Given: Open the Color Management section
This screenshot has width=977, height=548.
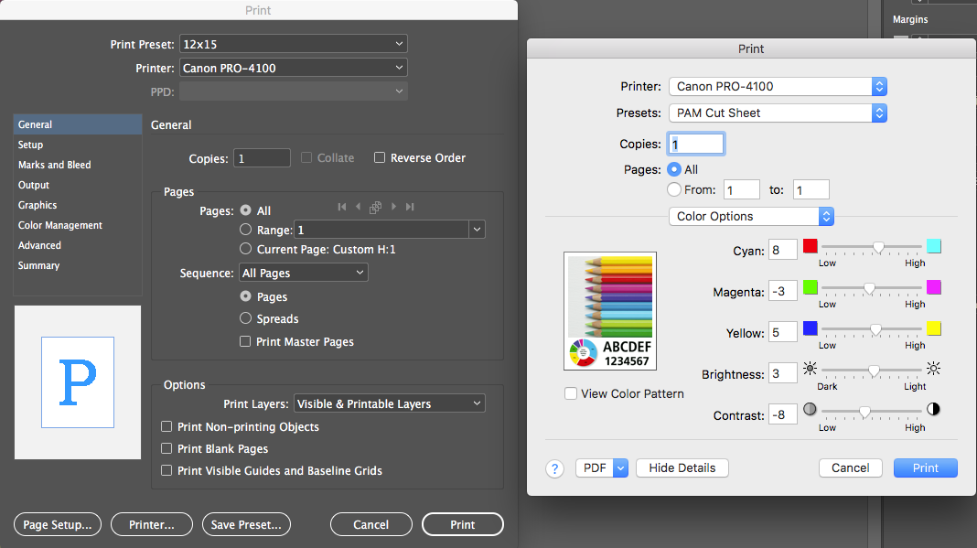Looking at the screenshot, I should tap(59, 225).
